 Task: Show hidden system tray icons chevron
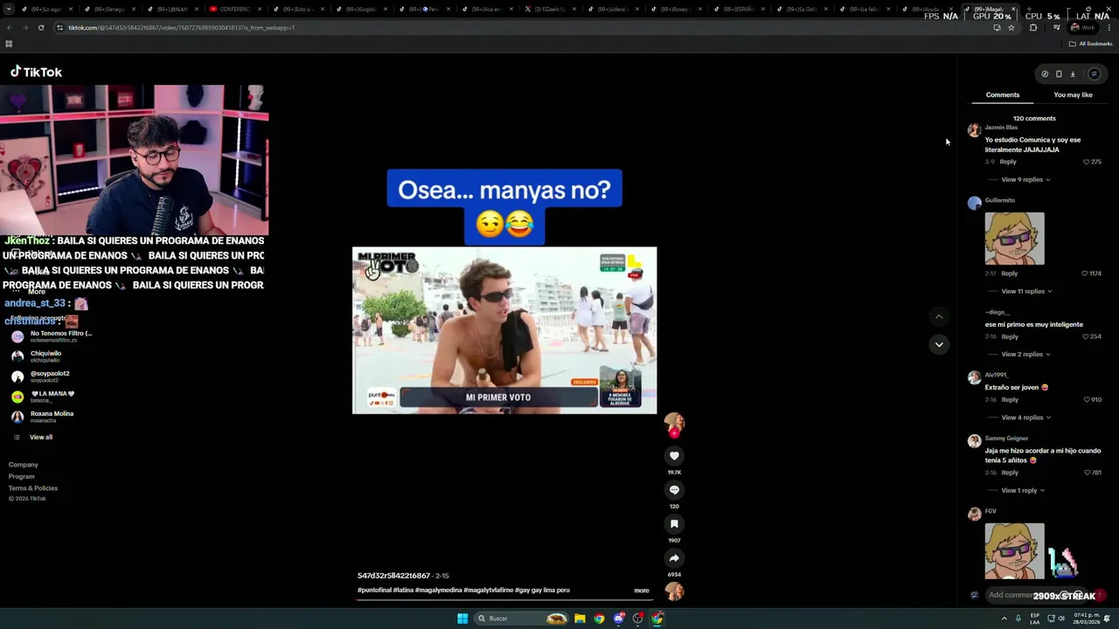pos(1004,619)
